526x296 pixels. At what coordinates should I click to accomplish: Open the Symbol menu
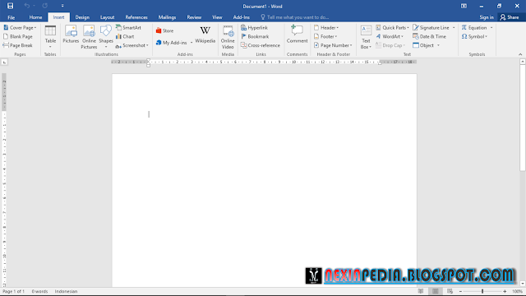point(474,36)
